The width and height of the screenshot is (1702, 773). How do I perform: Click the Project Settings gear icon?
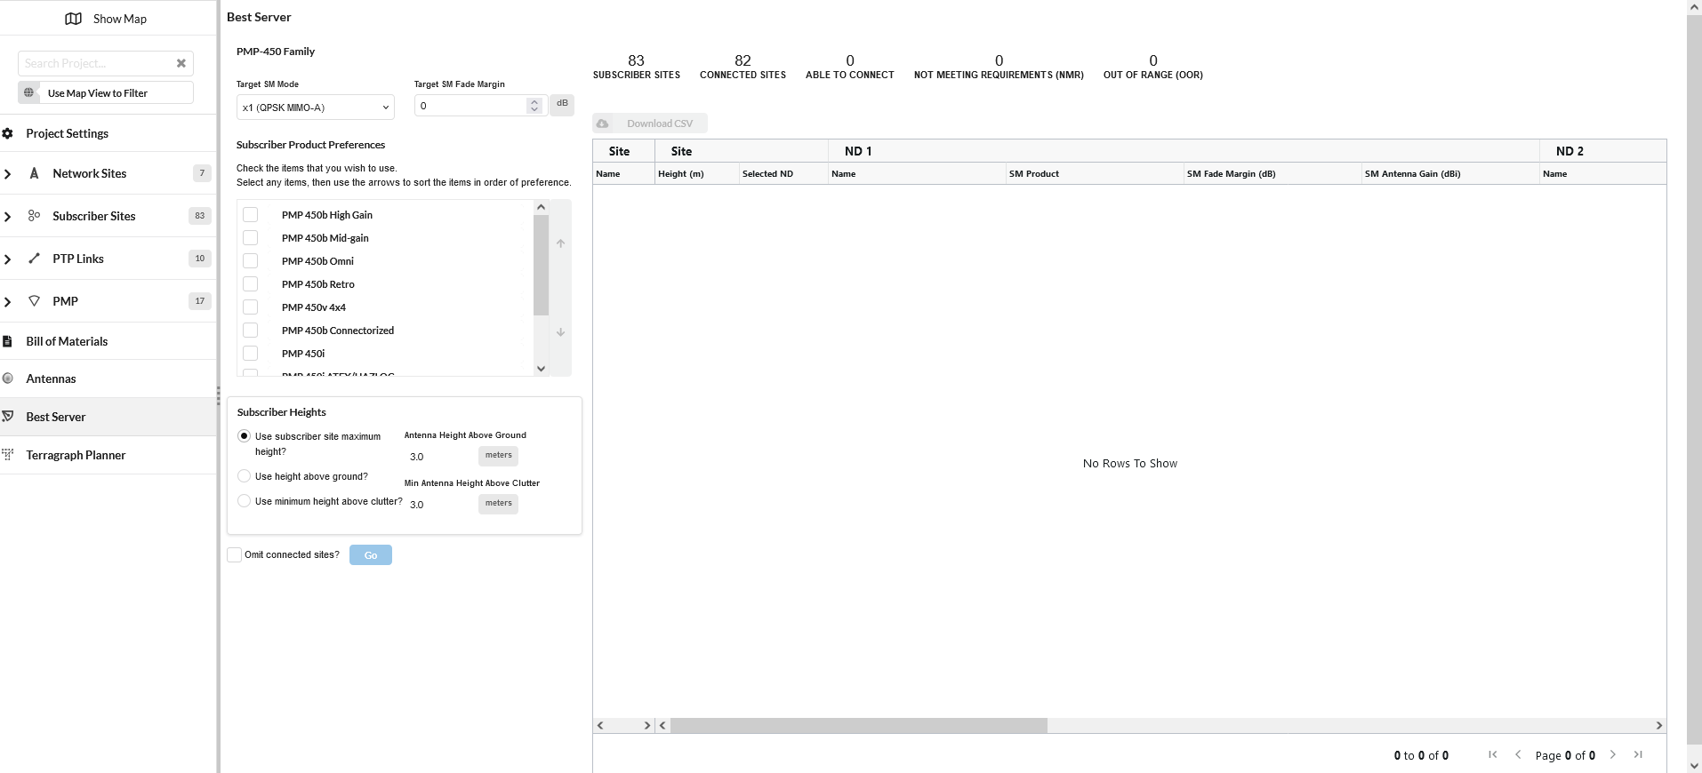8,133
